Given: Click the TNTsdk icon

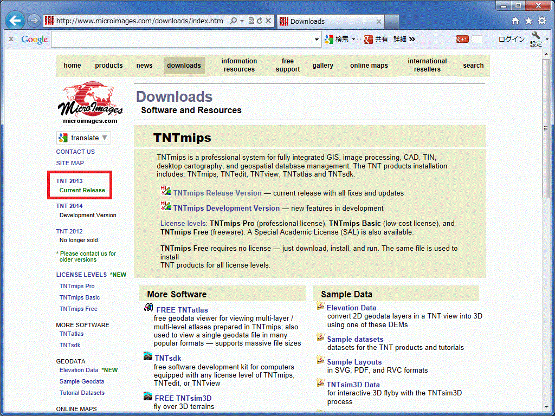Looking at the screenshot, I should pyautogui.click(x=148, y=356).
